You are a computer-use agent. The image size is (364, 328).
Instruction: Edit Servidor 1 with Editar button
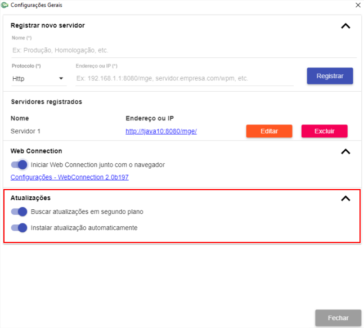point(269,131)
